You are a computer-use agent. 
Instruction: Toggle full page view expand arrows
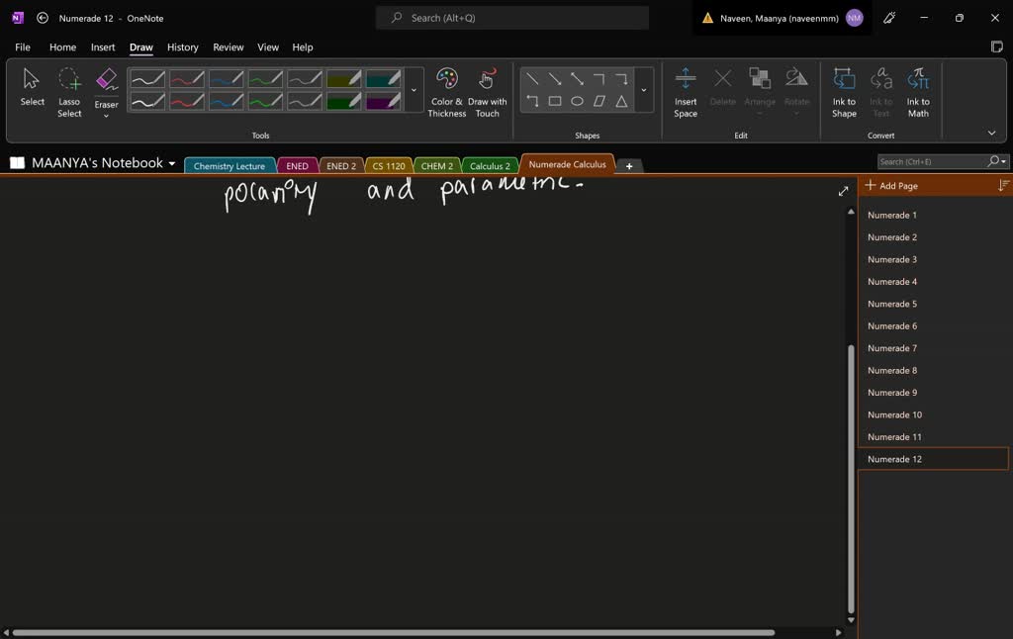tap(843, 191)
